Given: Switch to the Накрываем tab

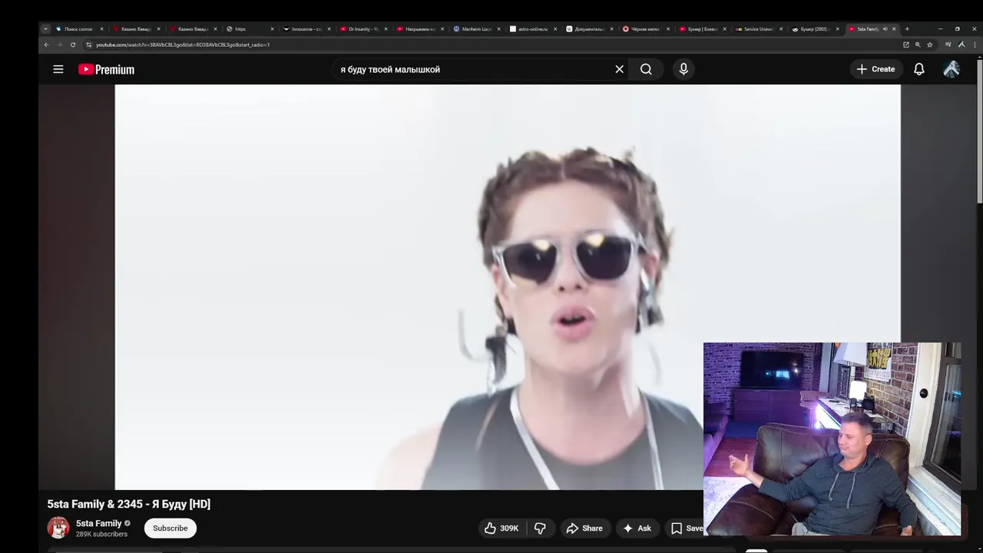Looking at the screenshot, I should click(420, 29).
